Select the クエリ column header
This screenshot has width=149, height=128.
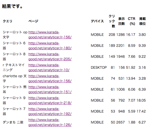tap(7, 21)
